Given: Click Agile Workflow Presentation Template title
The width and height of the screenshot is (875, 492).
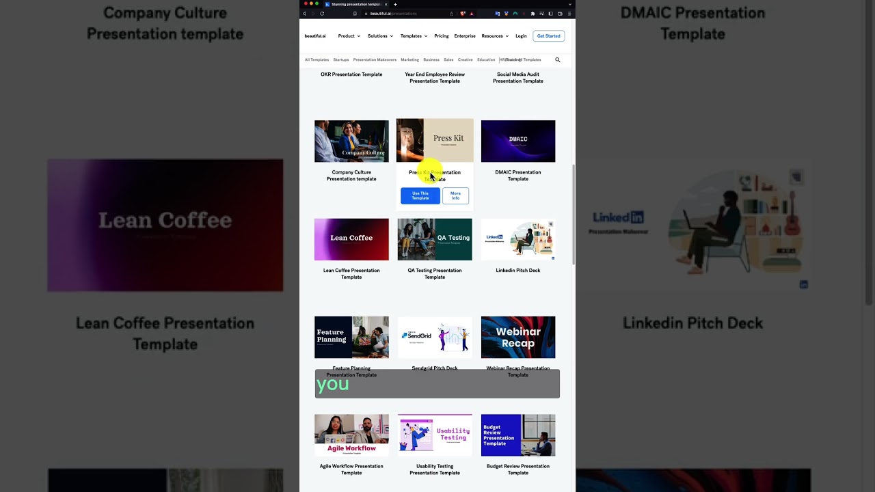Looking at the screenshot, I should click(x=351, y=469).
